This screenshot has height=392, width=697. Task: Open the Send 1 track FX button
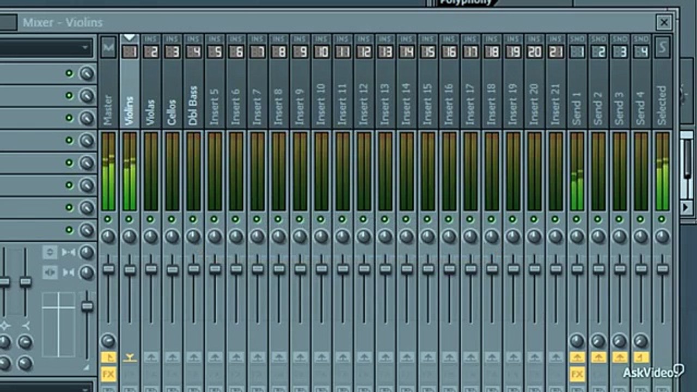pos(577,374)
